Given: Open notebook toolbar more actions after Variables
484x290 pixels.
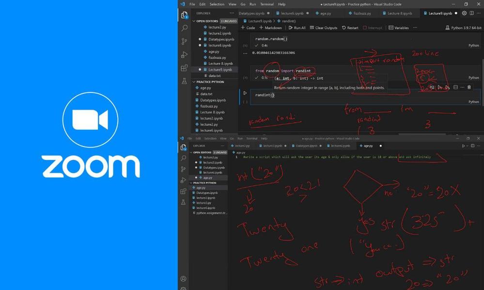Looking at the screenshot, I should pyautogui.click(x=415, y=28).
